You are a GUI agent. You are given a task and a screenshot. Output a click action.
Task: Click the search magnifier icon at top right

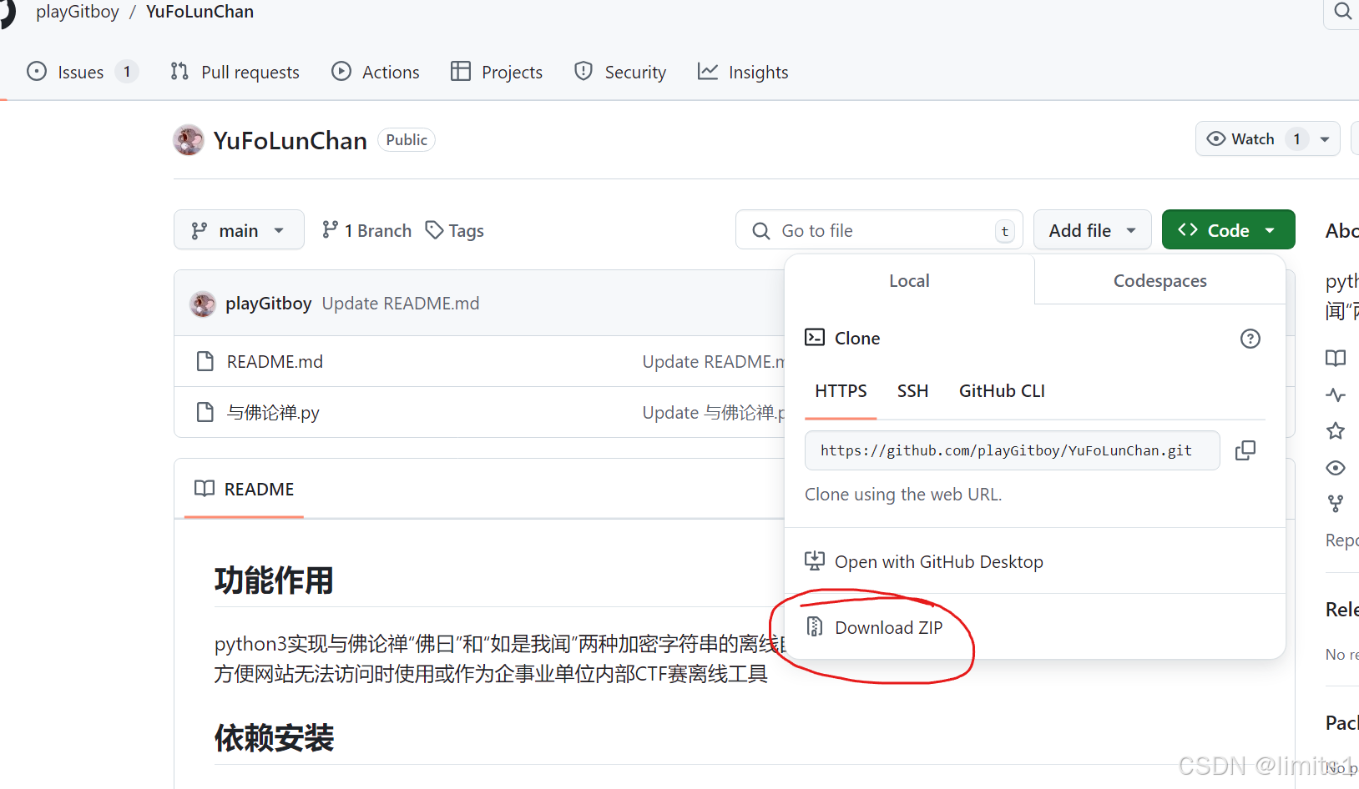(x=1342, y=11)
